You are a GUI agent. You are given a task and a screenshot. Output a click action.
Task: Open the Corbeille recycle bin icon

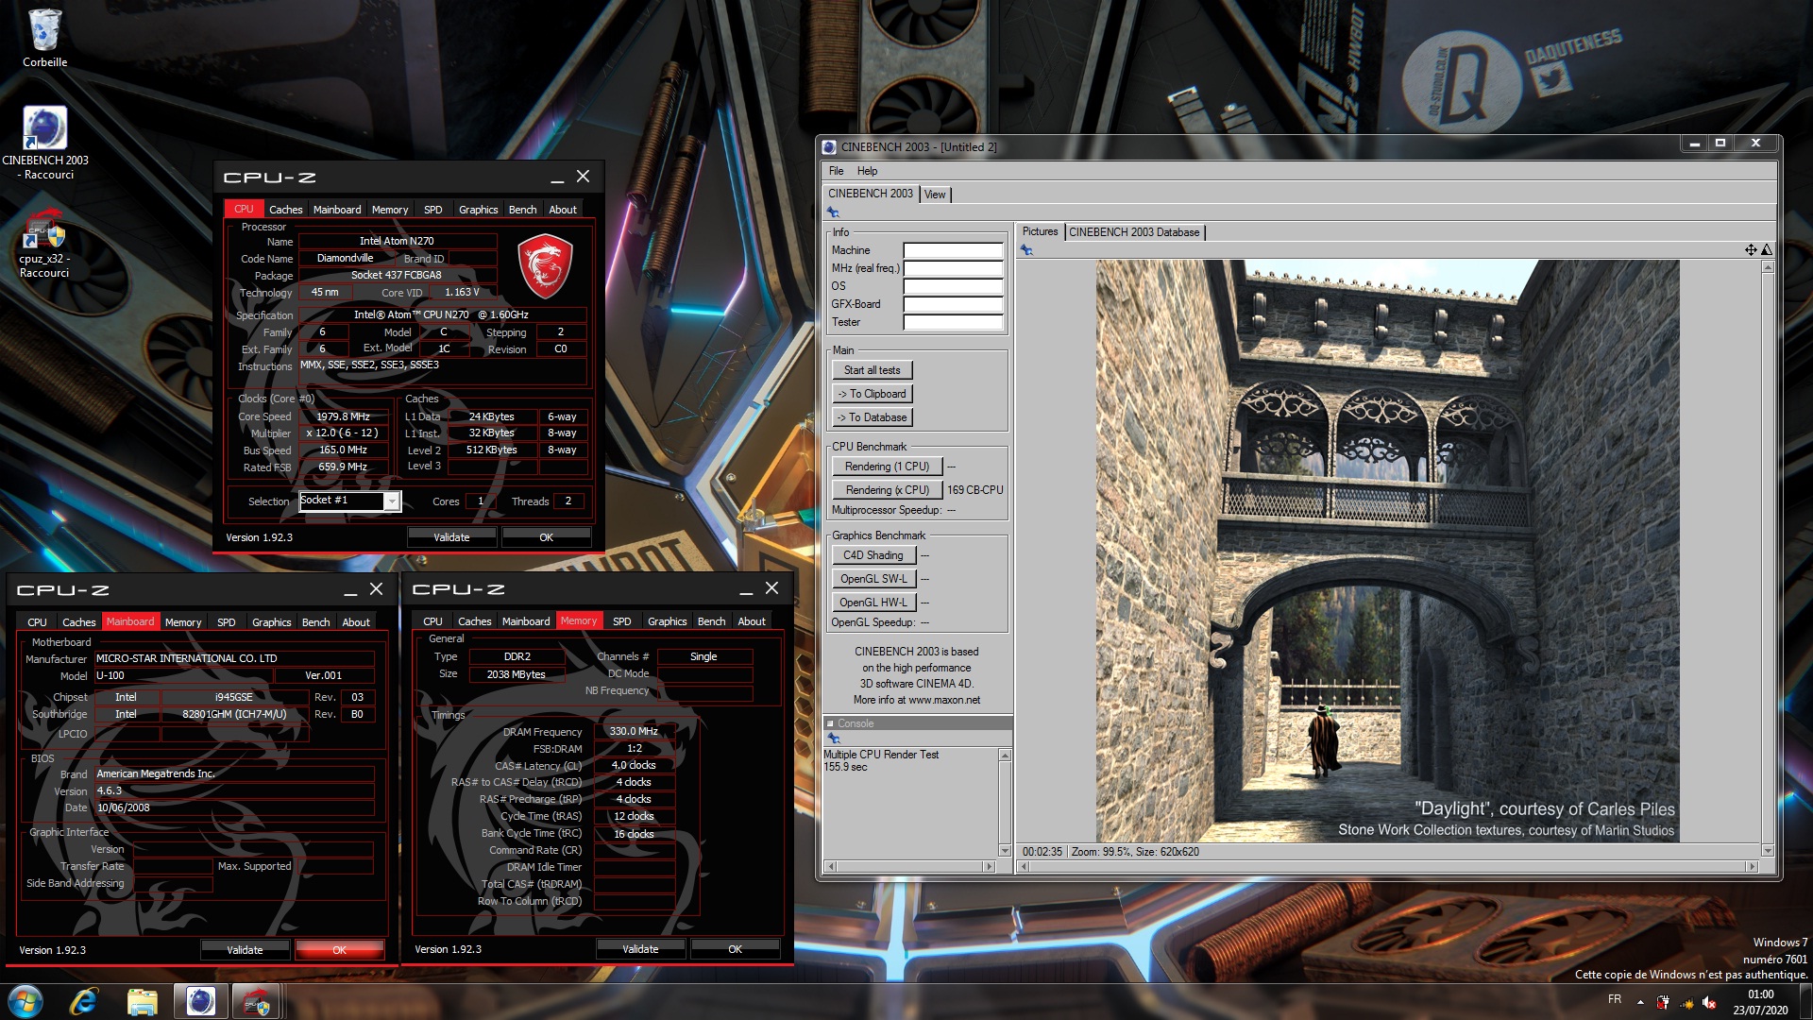click(x=44, y=38)
